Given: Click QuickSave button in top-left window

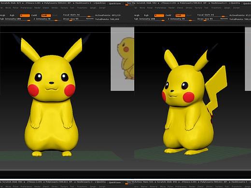Looking at the screenshot, I should (115, 3).
